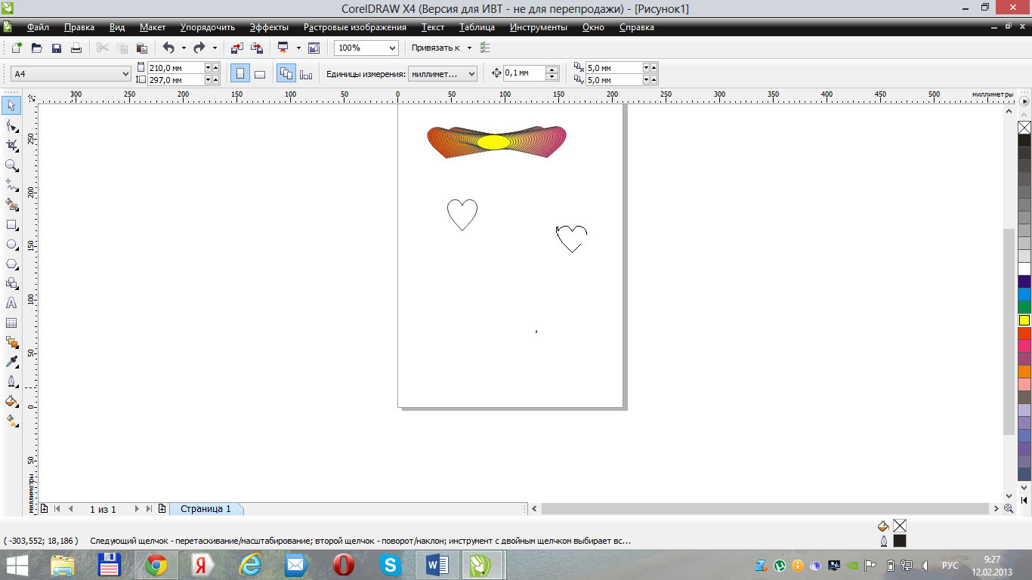1032x580 pixels.
Task: Open the Welcome screen icon
Action: [x=314, y=48]
